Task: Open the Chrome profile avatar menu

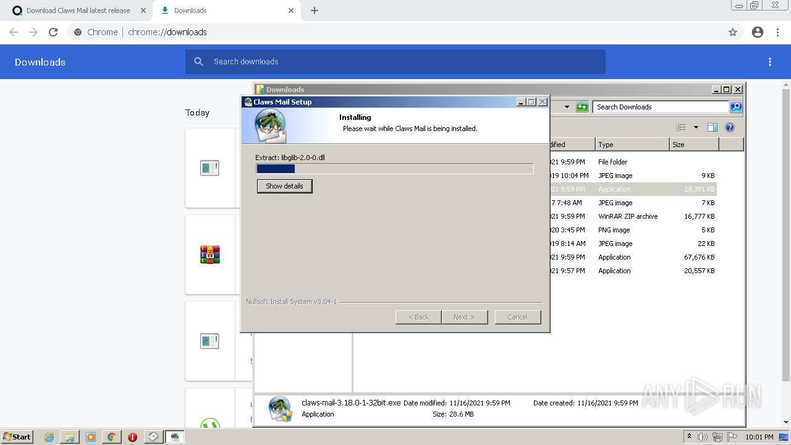Action: [x=758, y=32]
